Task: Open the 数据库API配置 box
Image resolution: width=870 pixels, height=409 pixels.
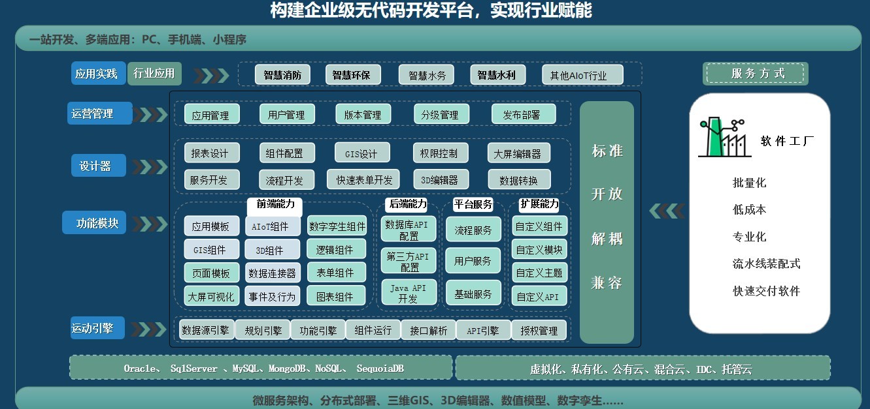Action: click(409, 230)
